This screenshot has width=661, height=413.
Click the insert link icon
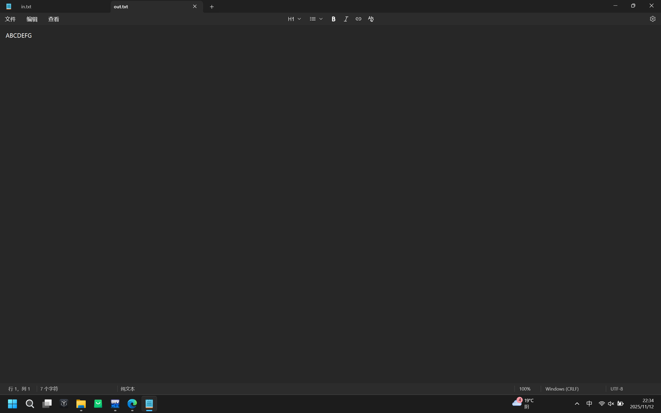click(x=358, y=19)
